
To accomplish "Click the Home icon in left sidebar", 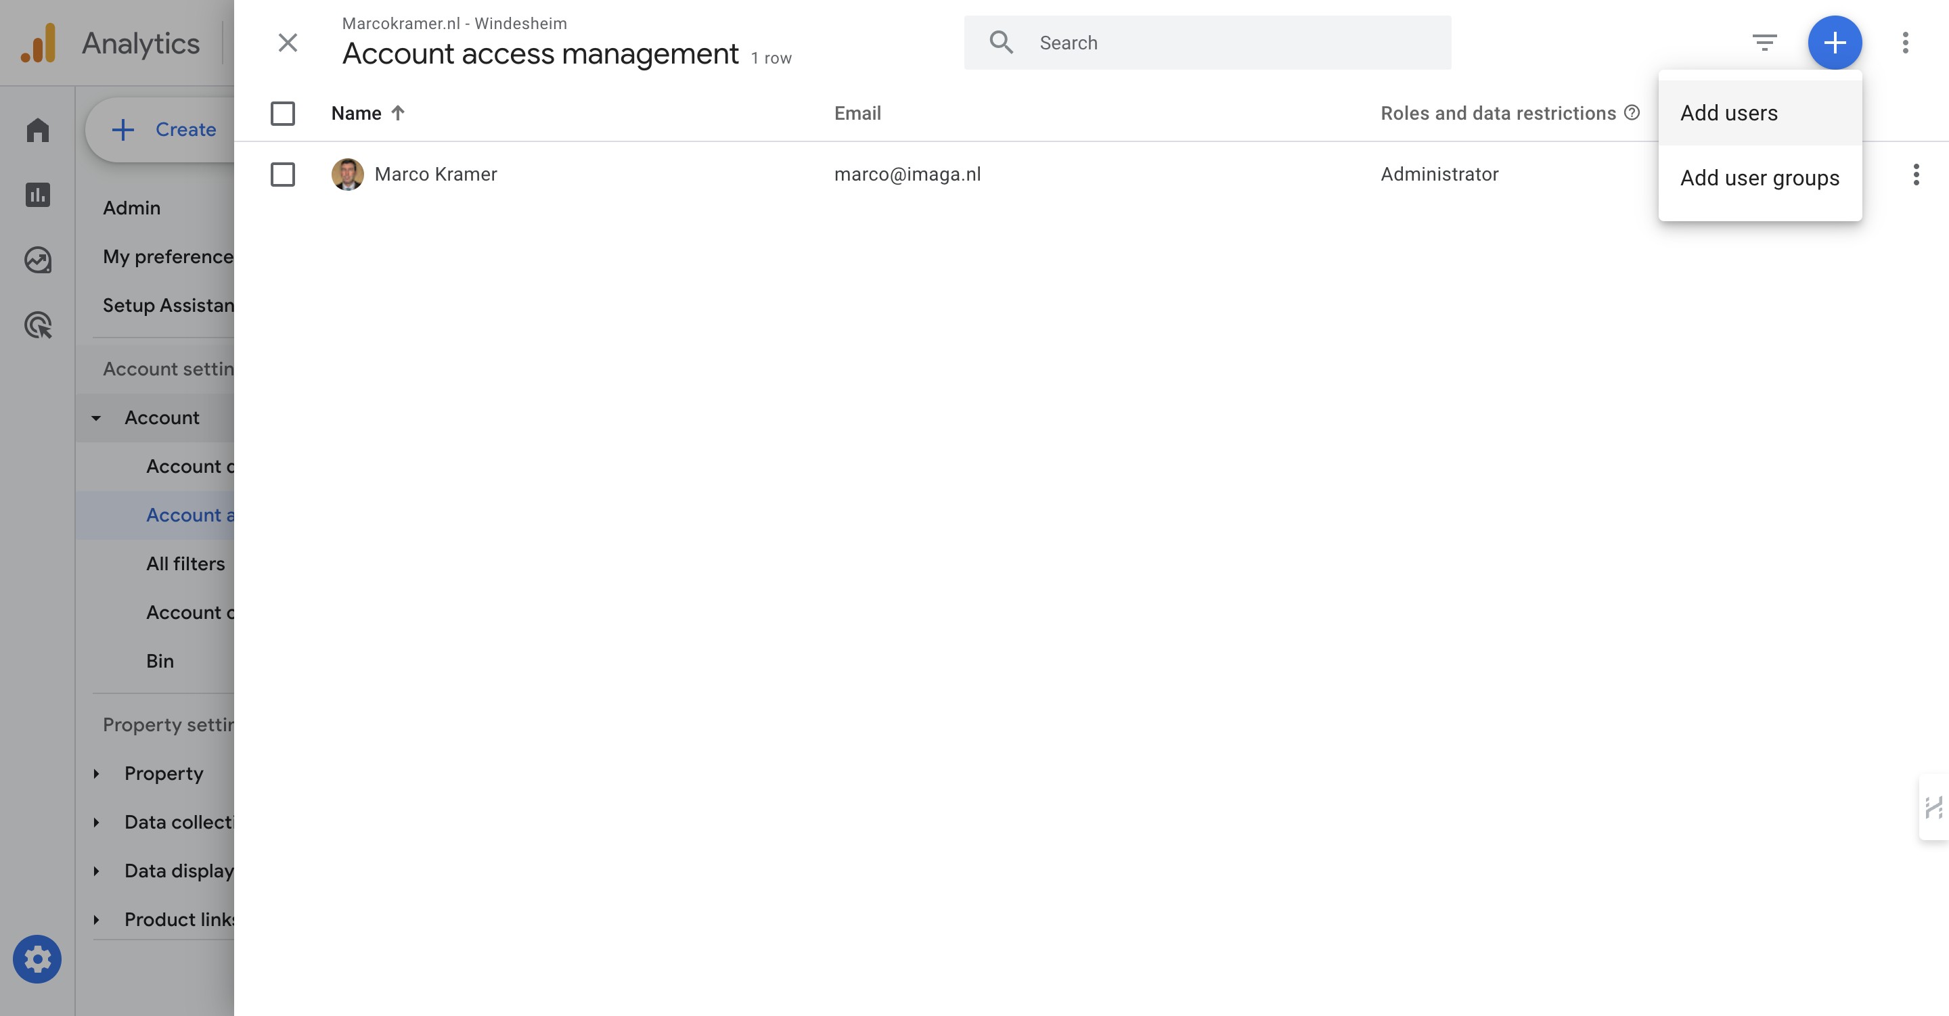I will 37,130.
